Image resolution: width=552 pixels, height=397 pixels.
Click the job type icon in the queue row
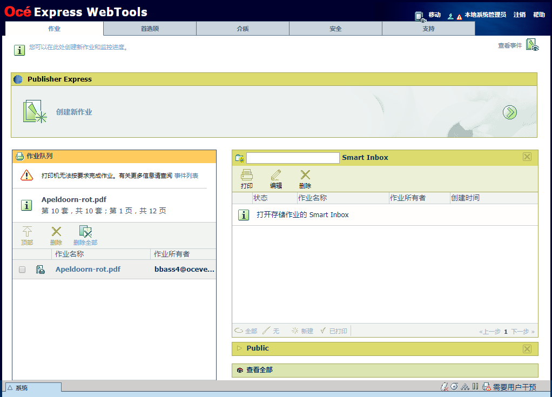coord(41,270)
